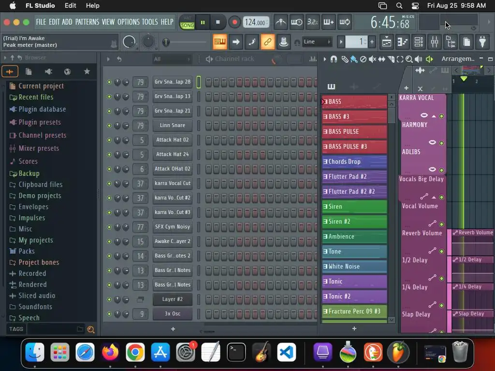Open the VIEW menu
This screenshot has height=371, width=495.
click(x=108, y=22)
